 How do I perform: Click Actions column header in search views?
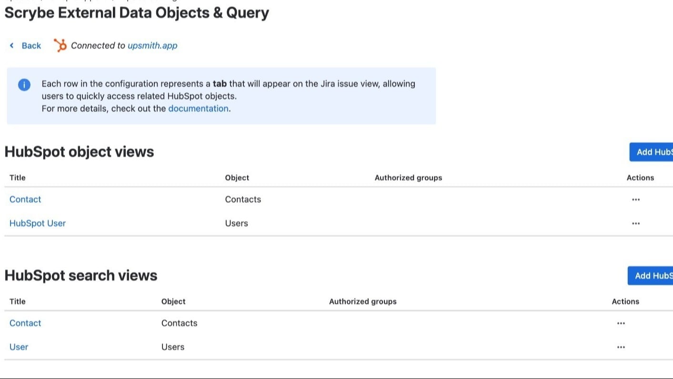pyautogui.click(x=625, y=301)
